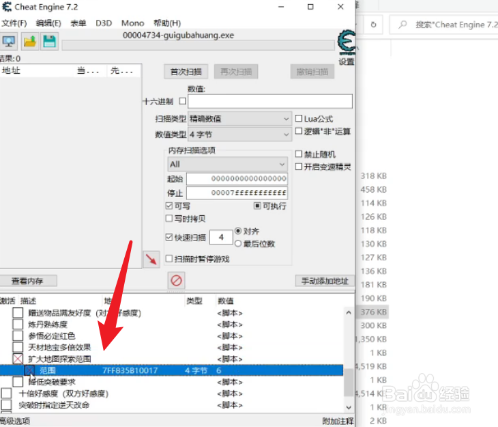This screenshot has width=498, height=427.
Task: Open the 编辑(E) menu
Action: pyautogui.click(x=48, y=23)
